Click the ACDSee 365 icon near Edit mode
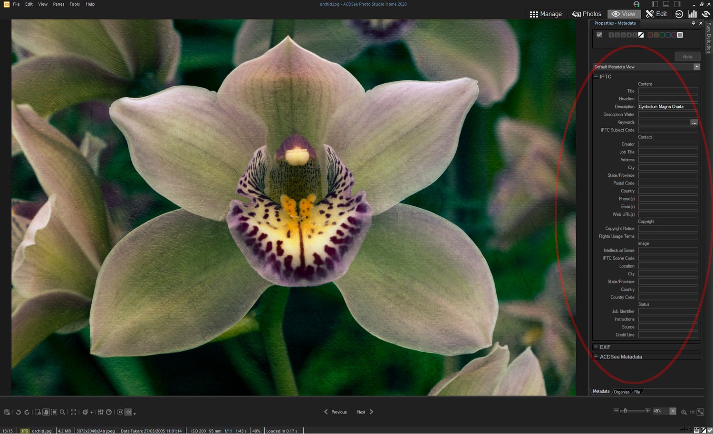The width and height of the screenshot is (713, 434). point(679,14)
